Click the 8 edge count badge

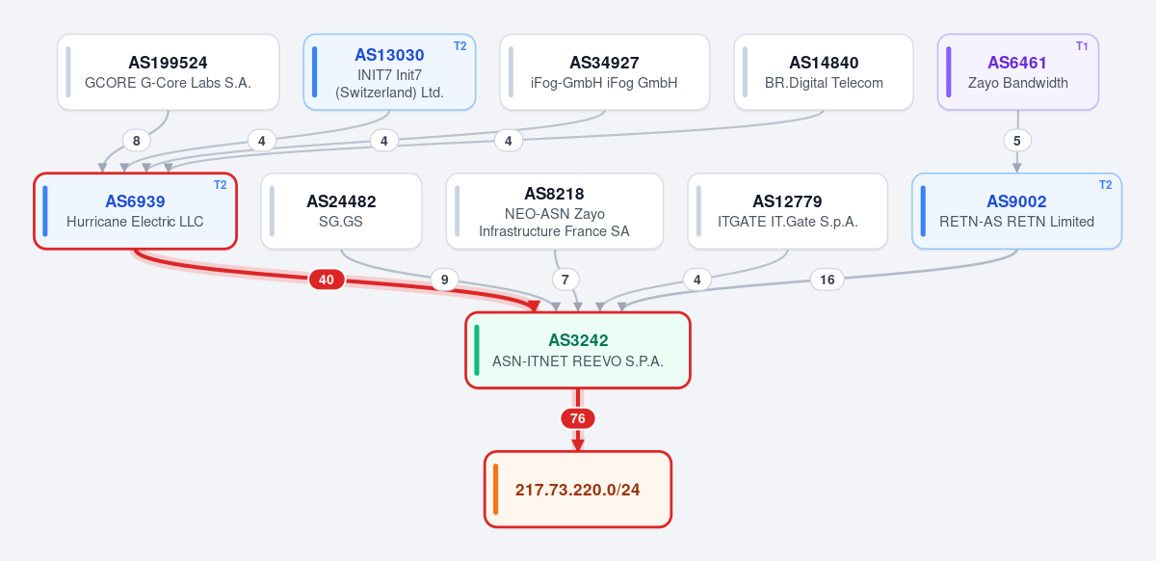pos(137,141)
